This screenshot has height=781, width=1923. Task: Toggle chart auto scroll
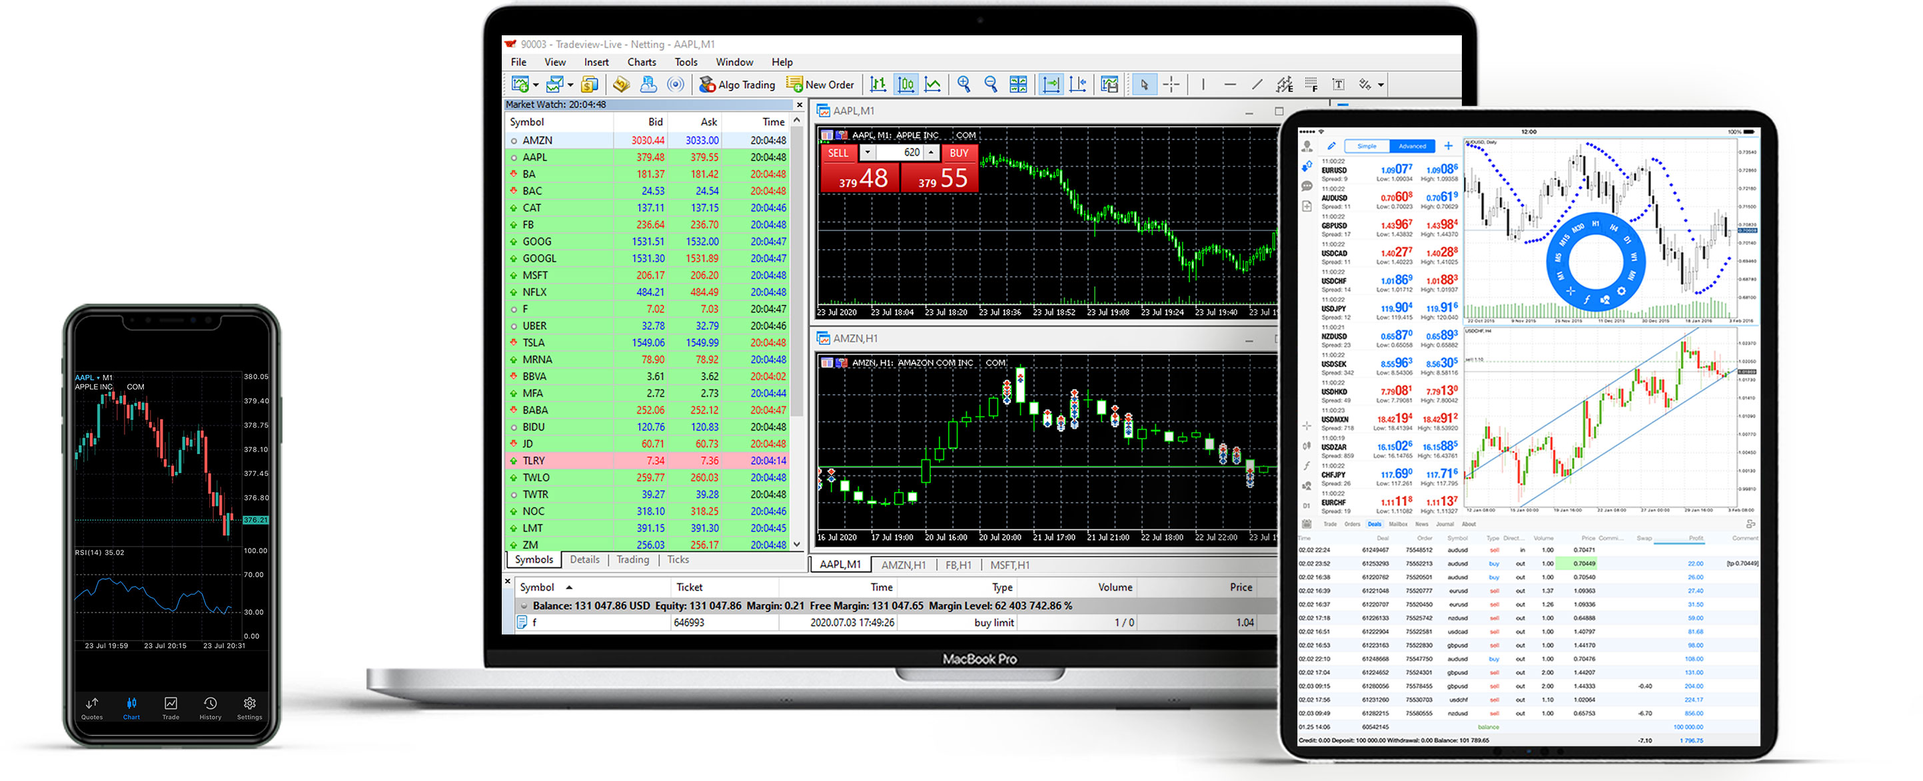click(1050, 85)
